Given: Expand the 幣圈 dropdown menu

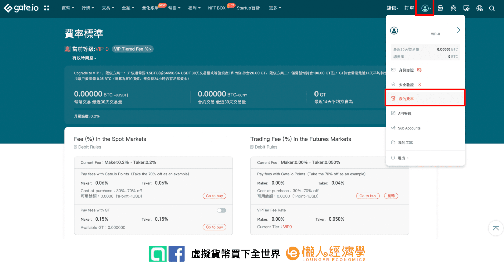Looking at the screenshot, I should pos(174,8).
